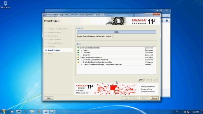Click the disabled Next button
Screen dimensions: 203x114
coord(134,98)
